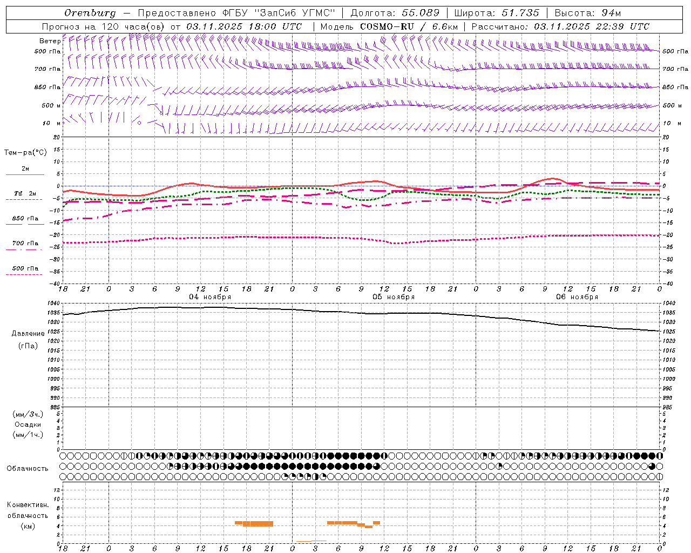Image resolution: width=691 pixels, height=553 pixels.
Task: Select the COSMO-RU model label
Action: [383, 26]
